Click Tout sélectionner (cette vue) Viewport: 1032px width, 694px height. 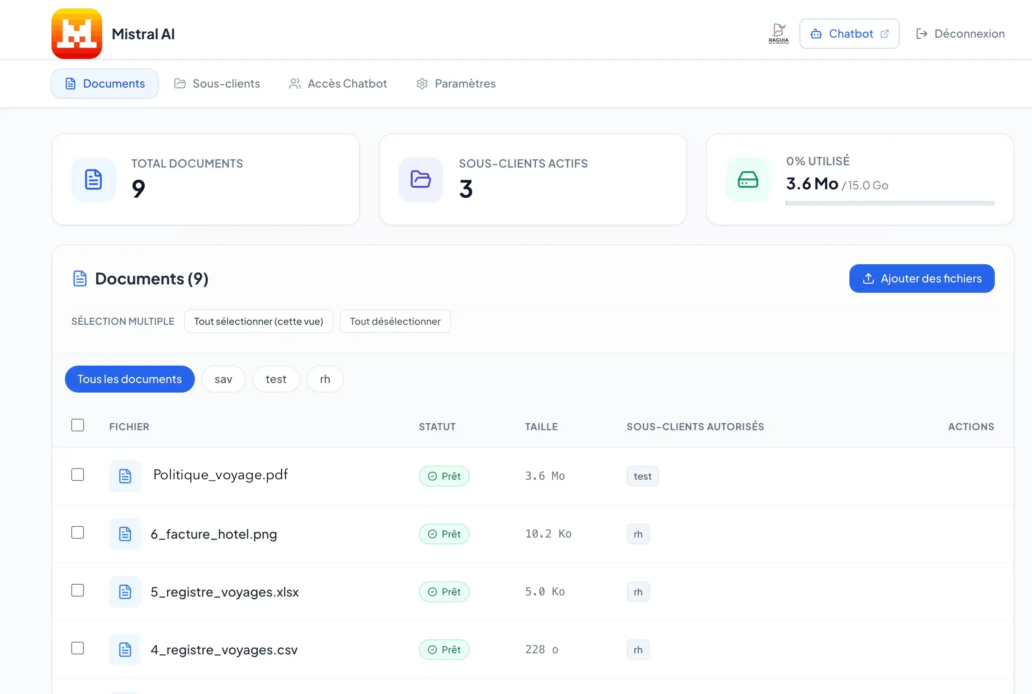click(259, 321)
